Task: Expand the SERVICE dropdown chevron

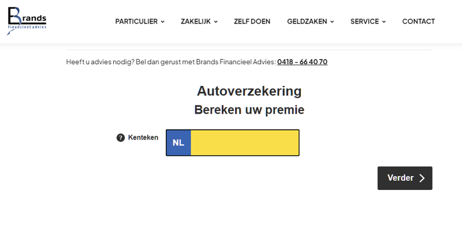Action: click(384, 22)
